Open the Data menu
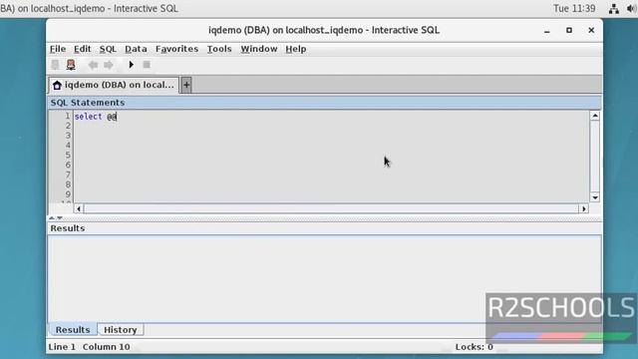The height and width of the screenshot is (359, 638). [136, 49]
